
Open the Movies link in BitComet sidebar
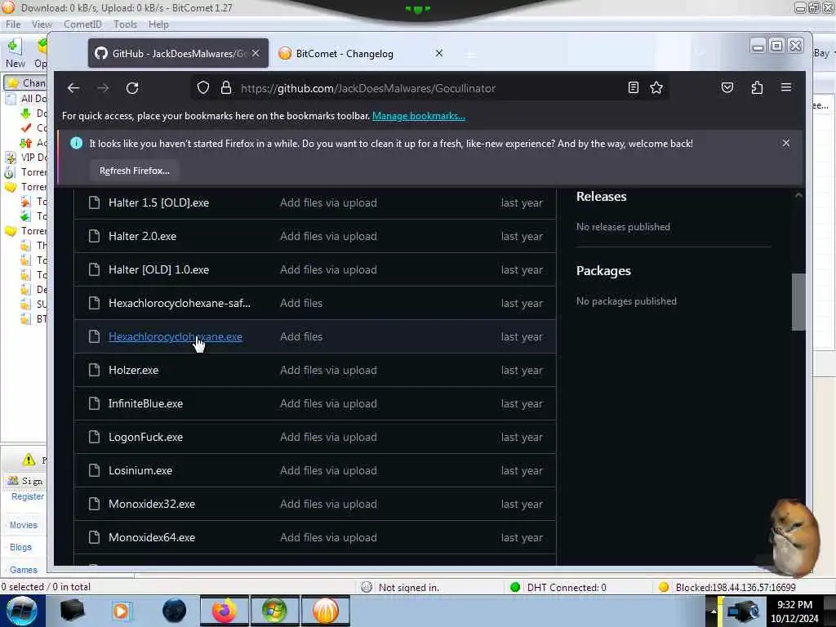coord(24,525)
